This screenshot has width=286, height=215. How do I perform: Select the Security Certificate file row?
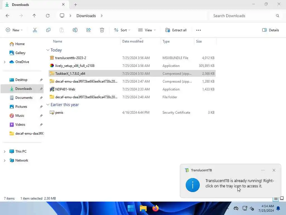pyautogui.click(x=132, y=113)
